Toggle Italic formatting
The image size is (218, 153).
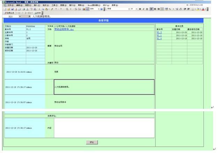143,9
